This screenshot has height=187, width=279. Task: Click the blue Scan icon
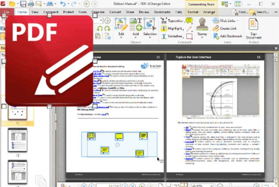[x=50, y=4]
